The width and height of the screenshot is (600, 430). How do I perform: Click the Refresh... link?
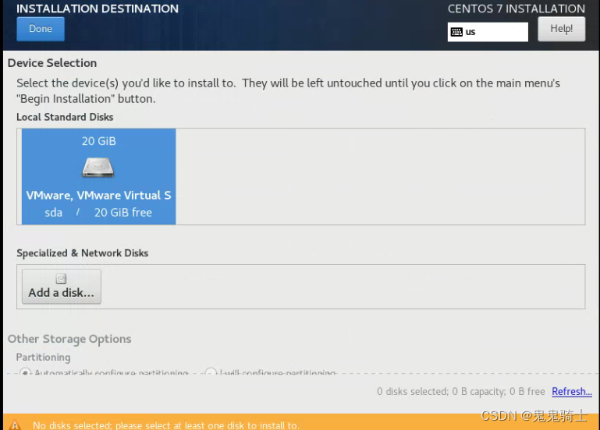tap(572, 391)
